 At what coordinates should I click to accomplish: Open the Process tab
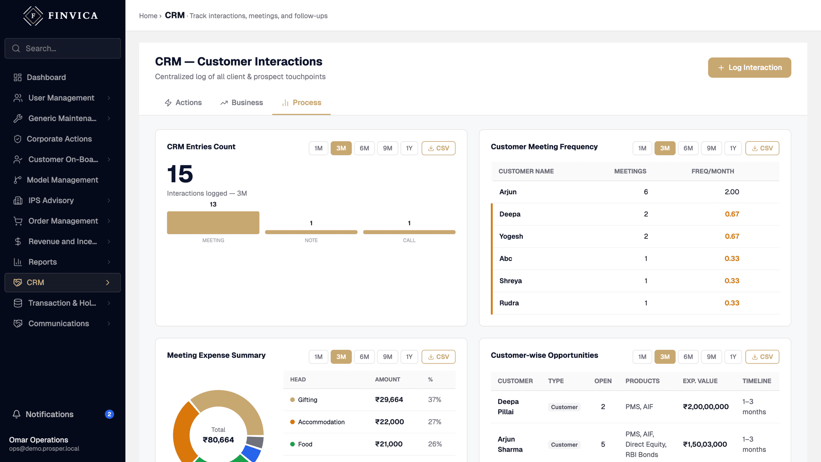301,103
